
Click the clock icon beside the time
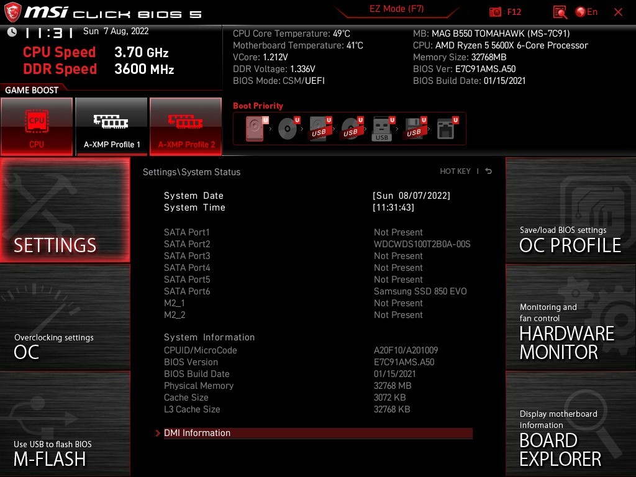point(12,32)
